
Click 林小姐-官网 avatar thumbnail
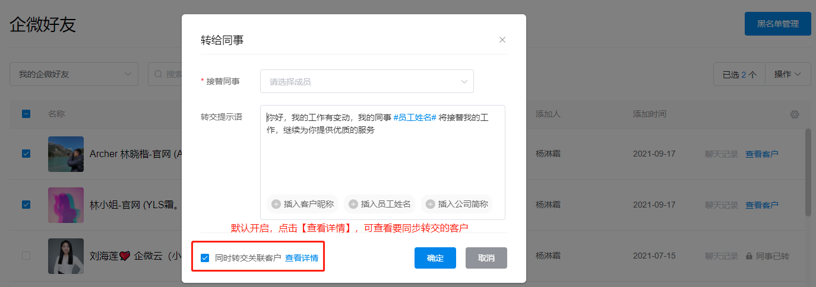(65, 205)
